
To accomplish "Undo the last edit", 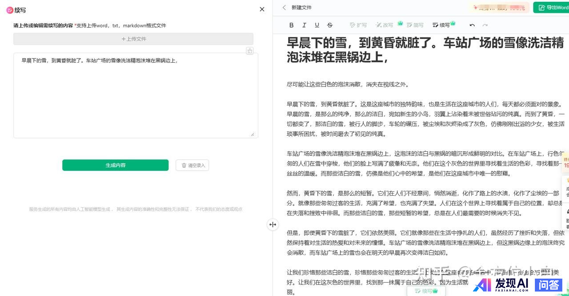I will click(472, 25).
